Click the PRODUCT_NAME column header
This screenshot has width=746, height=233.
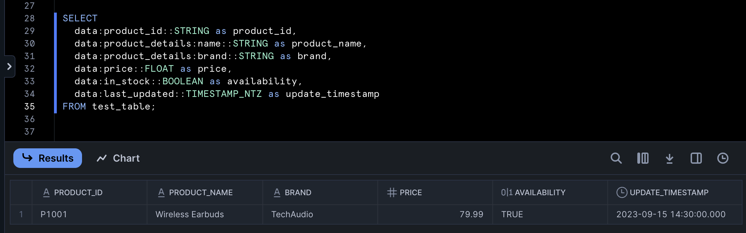[201, 192]
